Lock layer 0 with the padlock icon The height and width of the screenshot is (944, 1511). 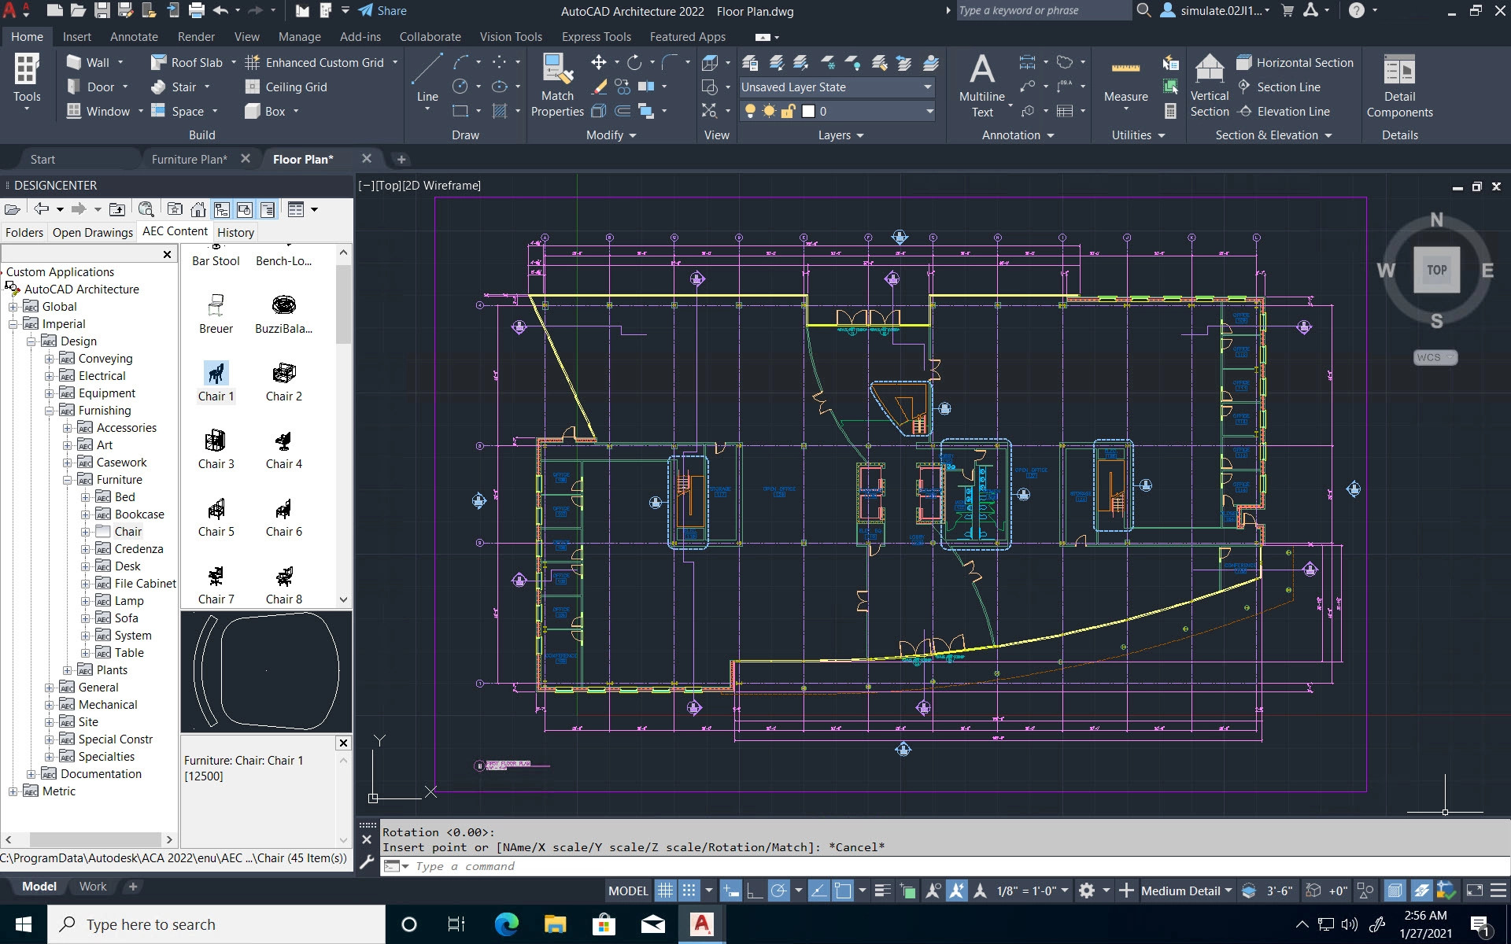tap(789, 111)
